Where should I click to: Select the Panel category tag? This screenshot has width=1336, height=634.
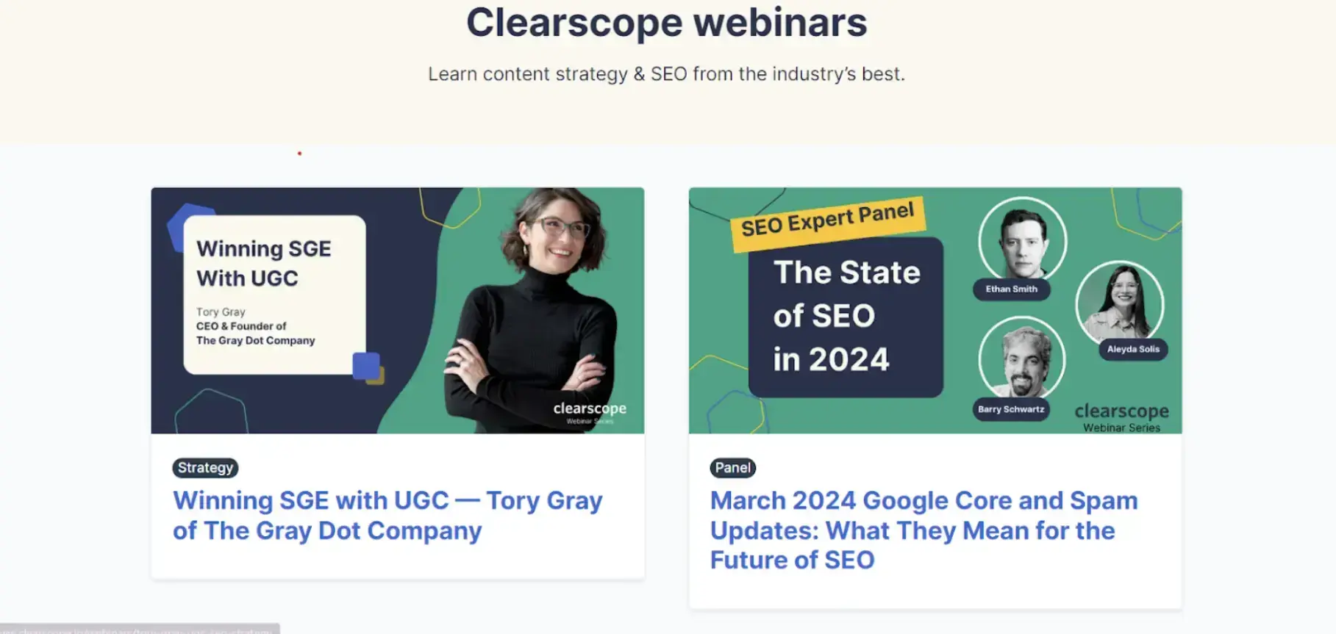732,468
